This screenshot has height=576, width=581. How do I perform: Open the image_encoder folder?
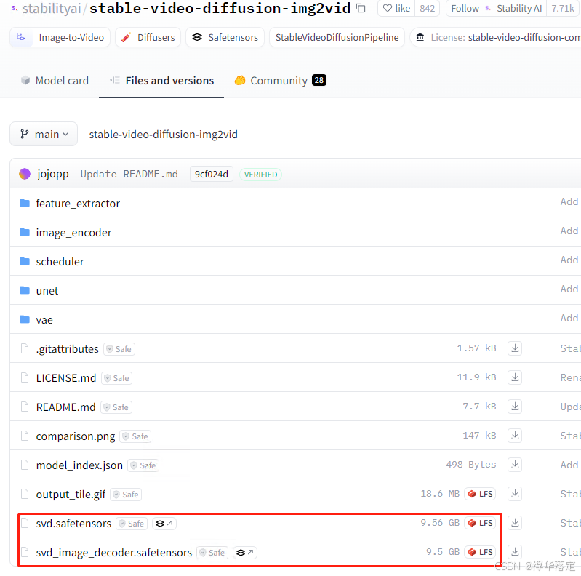[x=73, y=233]
